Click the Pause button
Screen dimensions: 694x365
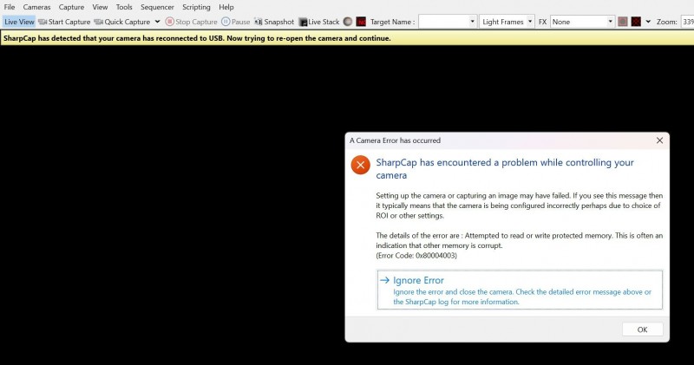pos(236,22)
